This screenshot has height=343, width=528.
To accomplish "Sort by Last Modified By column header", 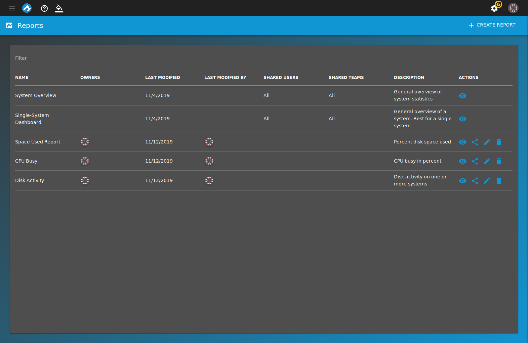I will (x=225, y=78).
